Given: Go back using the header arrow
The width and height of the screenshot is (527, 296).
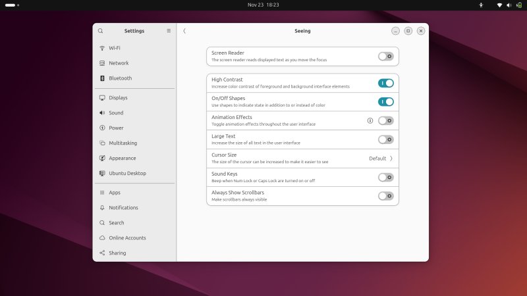Looking at the screenshot, I should (x=184, y=31).
